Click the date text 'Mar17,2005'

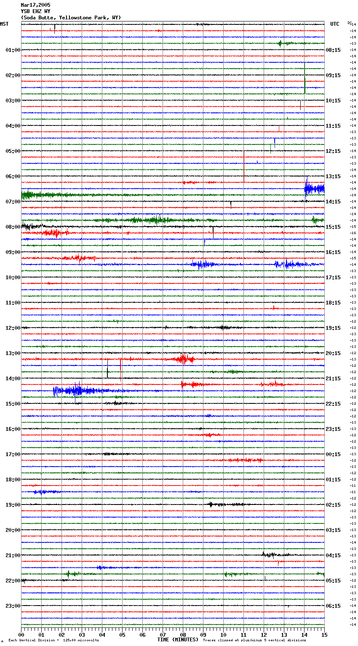(x=35, y=5)
